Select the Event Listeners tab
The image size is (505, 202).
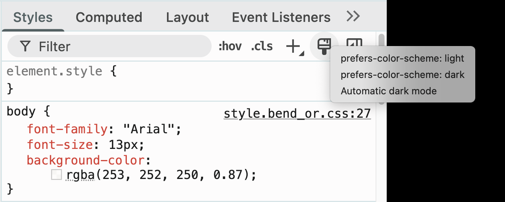click(281, 17)
